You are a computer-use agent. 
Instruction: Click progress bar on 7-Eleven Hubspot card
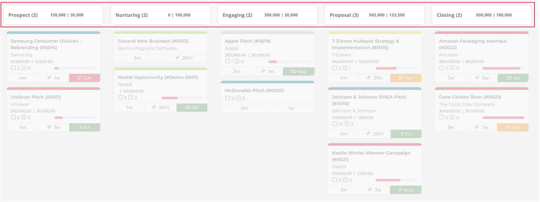[396, 68]
